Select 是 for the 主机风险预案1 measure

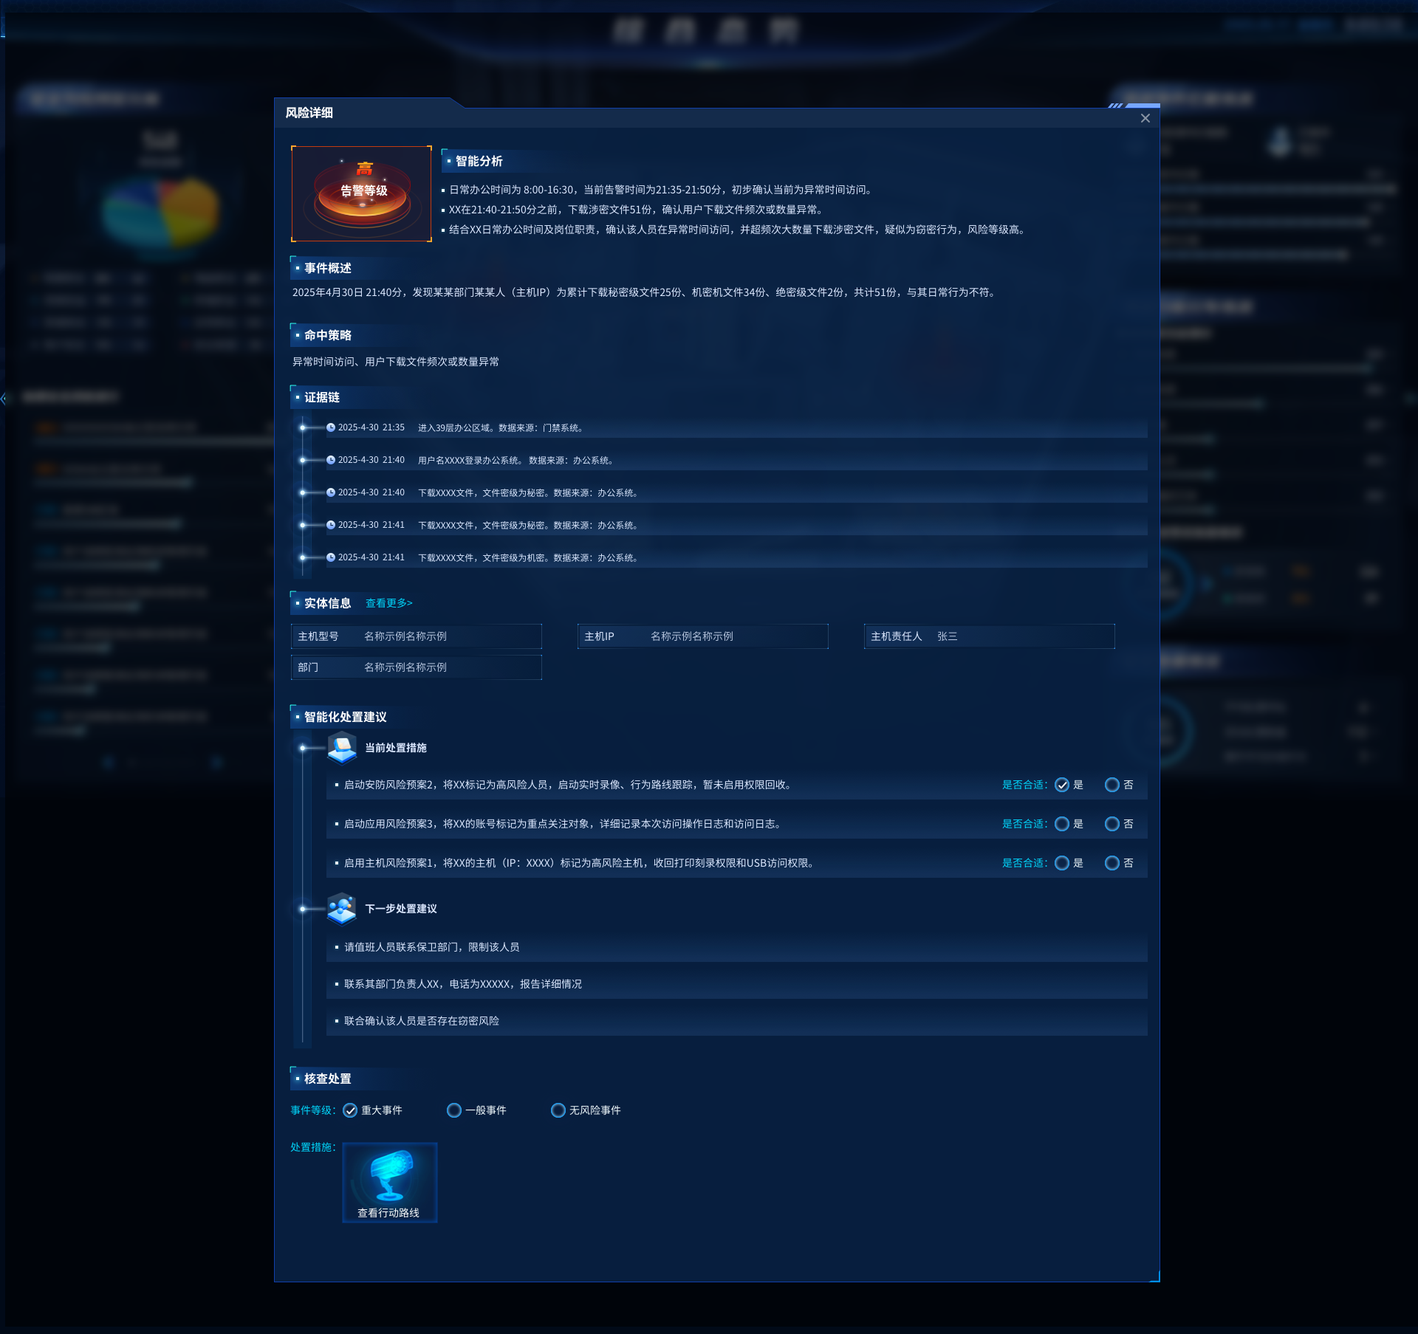[1062, 863]
